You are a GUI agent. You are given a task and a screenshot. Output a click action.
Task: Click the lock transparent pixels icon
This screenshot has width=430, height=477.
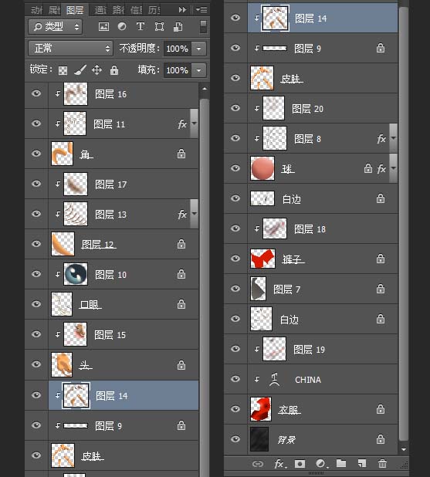click(x=63, y=70)
